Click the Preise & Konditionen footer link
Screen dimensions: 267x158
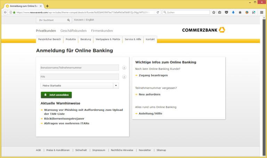[58, 150]
